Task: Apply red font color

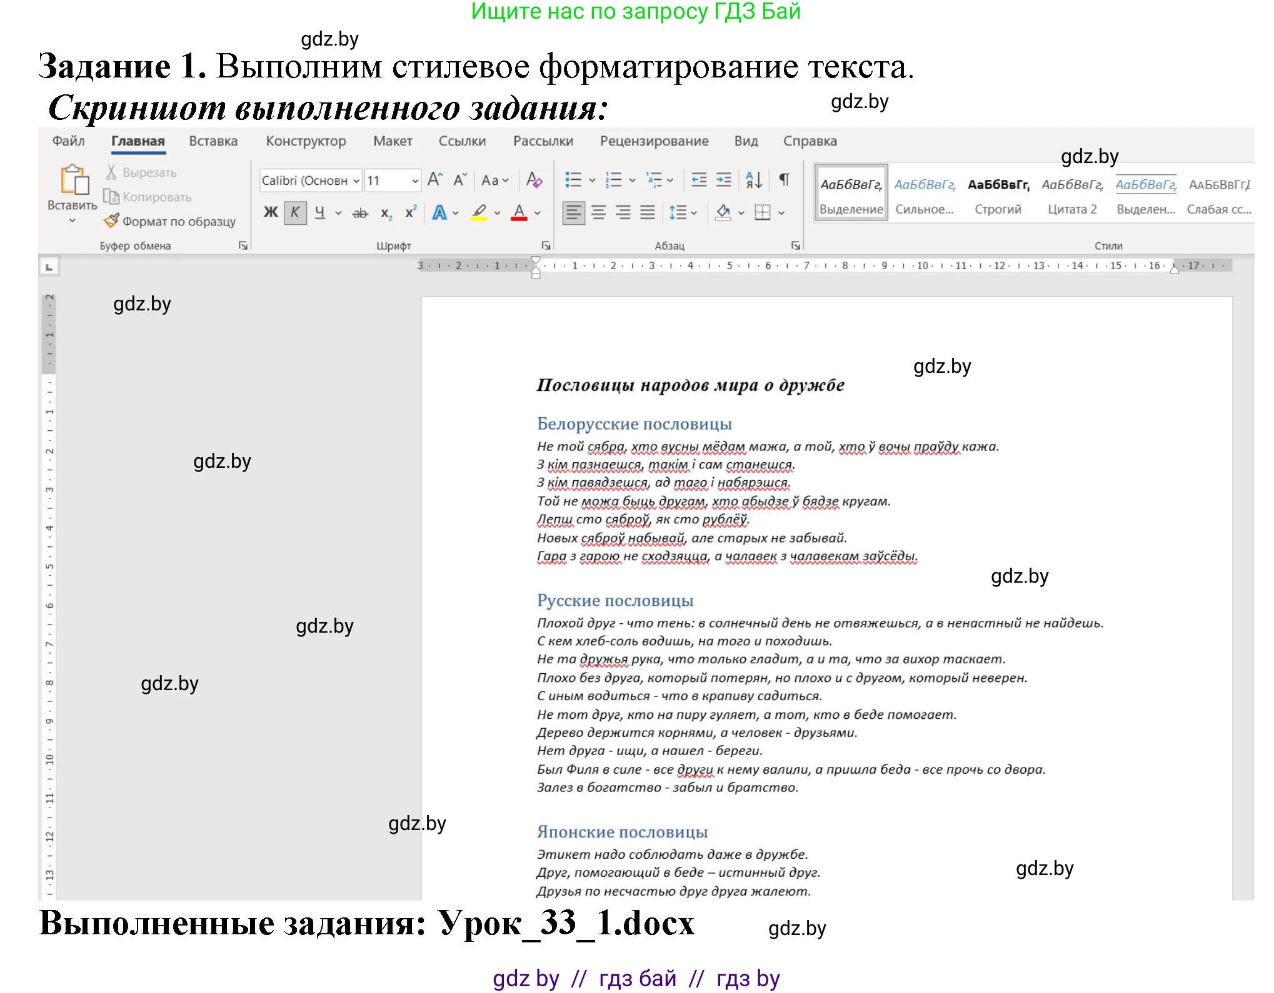Action: pyautogui.click(x=519, y=213)
